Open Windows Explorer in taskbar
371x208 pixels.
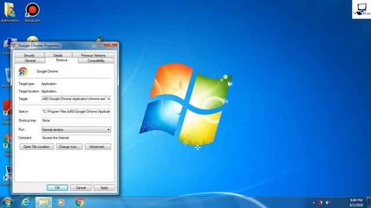coord(43,202)
